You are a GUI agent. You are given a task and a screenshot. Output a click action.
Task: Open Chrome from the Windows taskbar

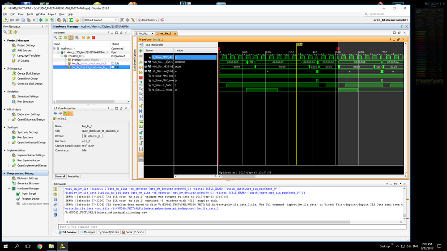click(x=40, y=246)
